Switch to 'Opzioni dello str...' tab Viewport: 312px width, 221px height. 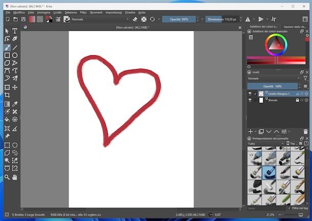(x=295, y=26)
